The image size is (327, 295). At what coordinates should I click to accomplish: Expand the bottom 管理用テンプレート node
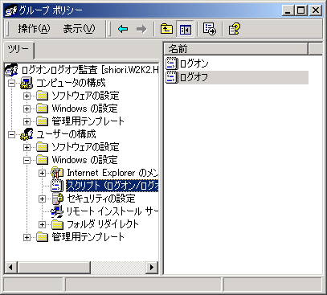(27, 237)
